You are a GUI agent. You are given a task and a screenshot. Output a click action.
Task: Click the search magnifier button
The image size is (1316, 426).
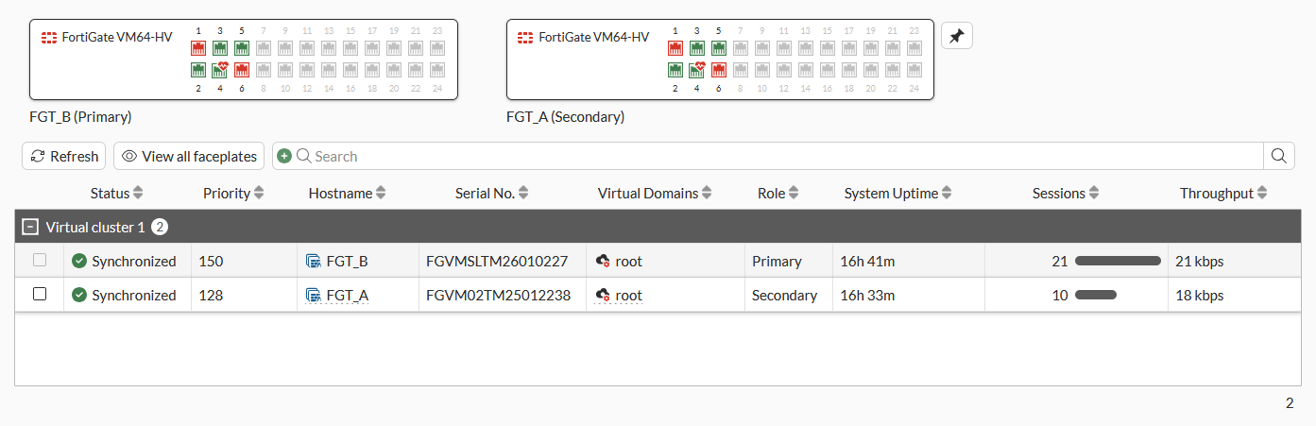[1279, 156]
